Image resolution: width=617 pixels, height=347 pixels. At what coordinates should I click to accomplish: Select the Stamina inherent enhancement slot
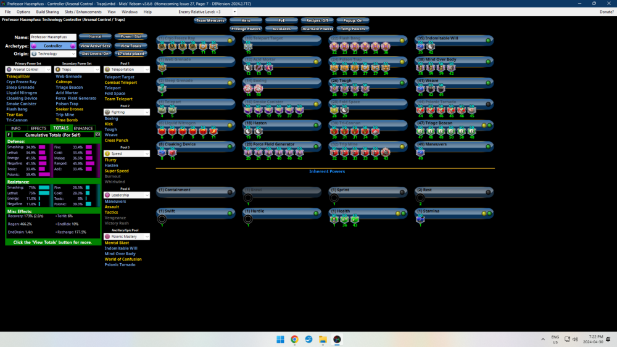[x=420, y=219]
